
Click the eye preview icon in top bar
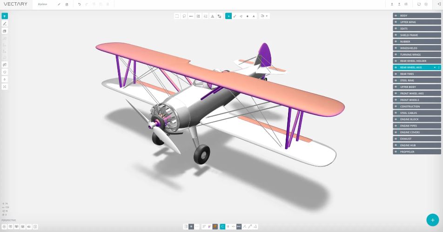click(x=406, y=4)
